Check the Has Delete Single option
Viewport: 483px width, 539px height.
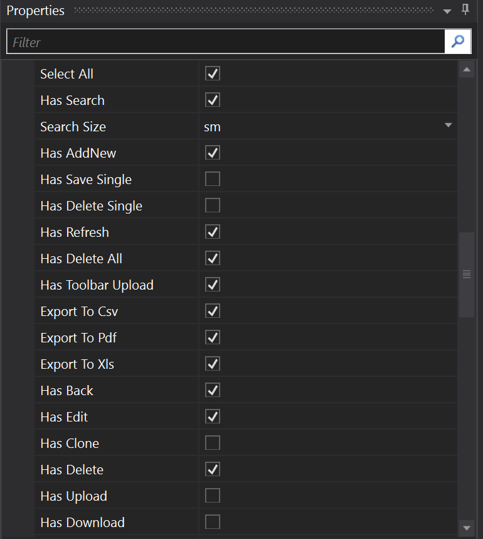[213, 206]
